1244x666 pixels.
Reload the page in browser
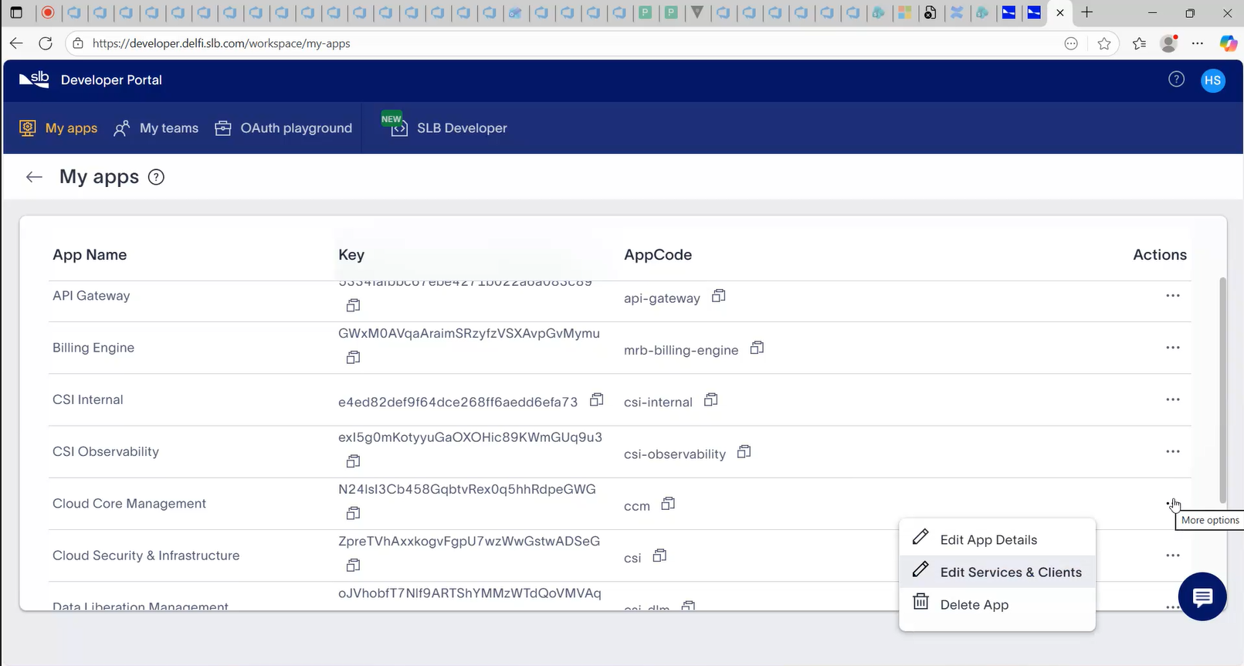[x=46, y=43]
